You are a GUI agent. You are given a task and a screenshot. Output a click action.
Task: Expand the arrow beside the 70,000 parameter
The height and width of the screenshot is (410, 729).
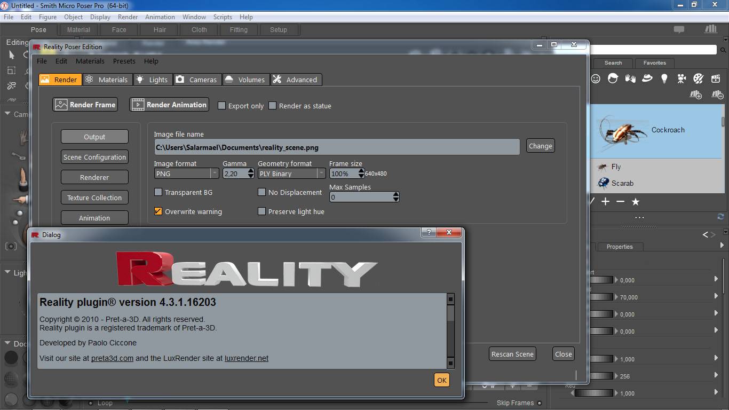pyautogui.click(x=716, y=296)
